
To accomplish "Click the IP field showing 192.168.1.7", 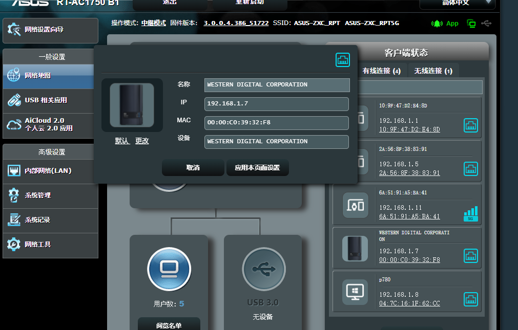I will (x=277, y=104).
